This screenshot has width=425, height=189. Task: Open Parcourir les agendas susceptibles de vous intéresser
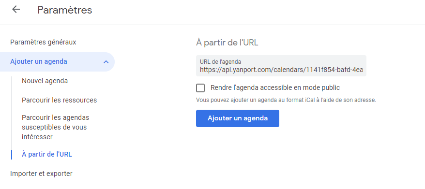(56, 127)
